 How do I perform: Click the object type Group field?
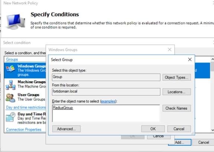(x=106, y=77)
